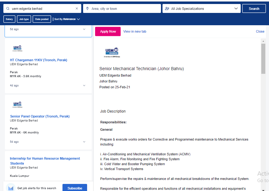The width and height of the screenshot is (269, 191).
Task: Open View in new tab link
Action: (135, 31)
